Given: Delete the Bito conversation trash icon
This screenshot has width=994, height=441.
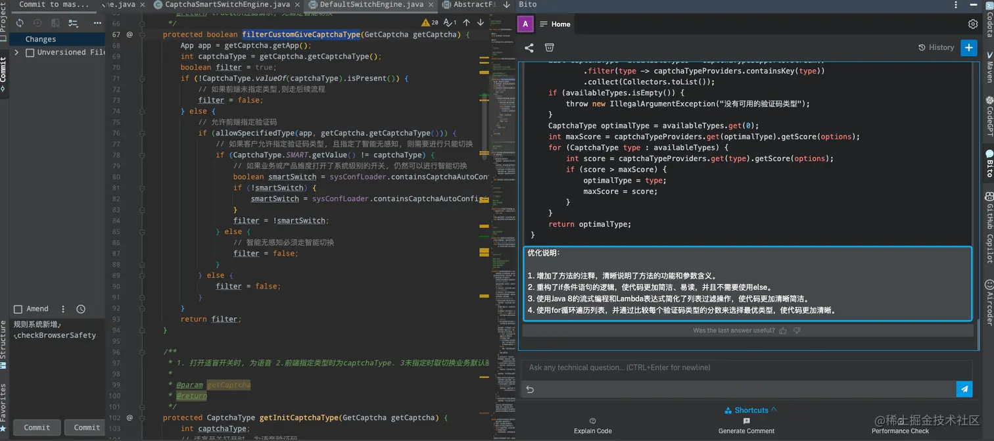Looking at the screenshot, I should (x=550, y=47).
